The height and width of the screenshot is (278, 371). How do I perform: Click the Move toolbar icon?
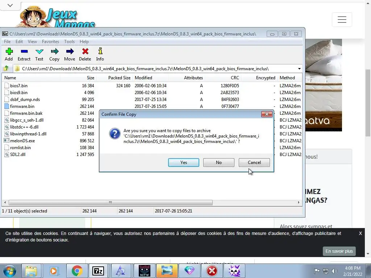pos(70,51)
